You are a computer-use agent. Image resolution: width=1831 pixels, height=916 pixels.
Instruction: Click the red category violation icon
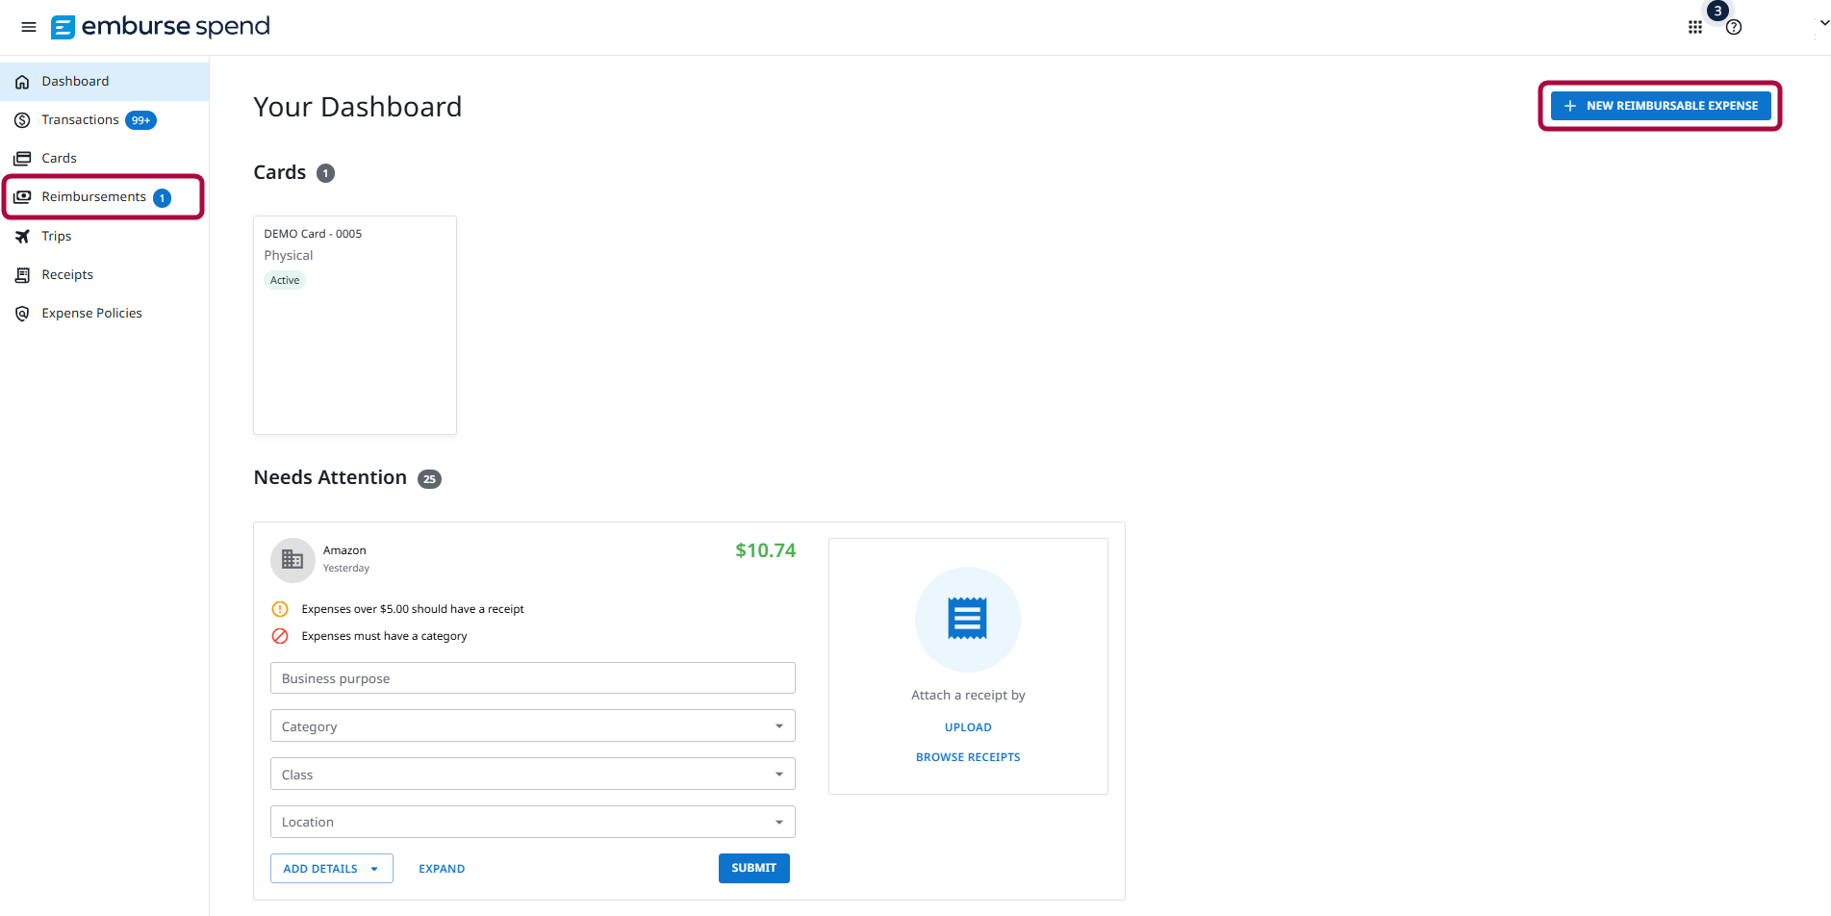pyautogui.click(x=280, y=636)
